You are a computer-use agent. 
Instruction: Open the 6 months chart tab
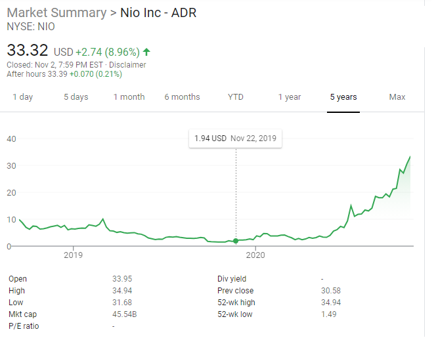pyautogui.click(x=182, y=97)
